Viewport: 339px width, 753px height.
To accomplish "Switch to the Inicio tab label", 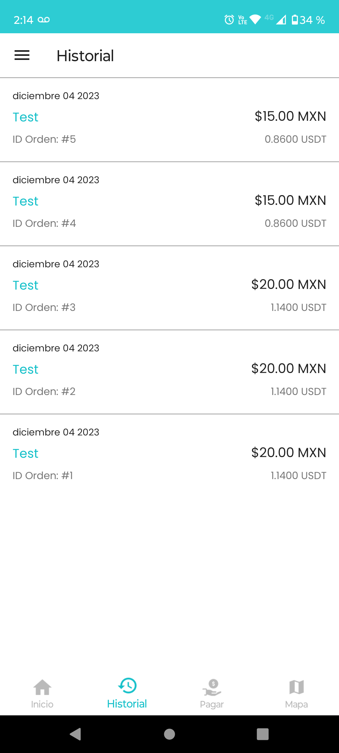I will (x=42, y=704).
